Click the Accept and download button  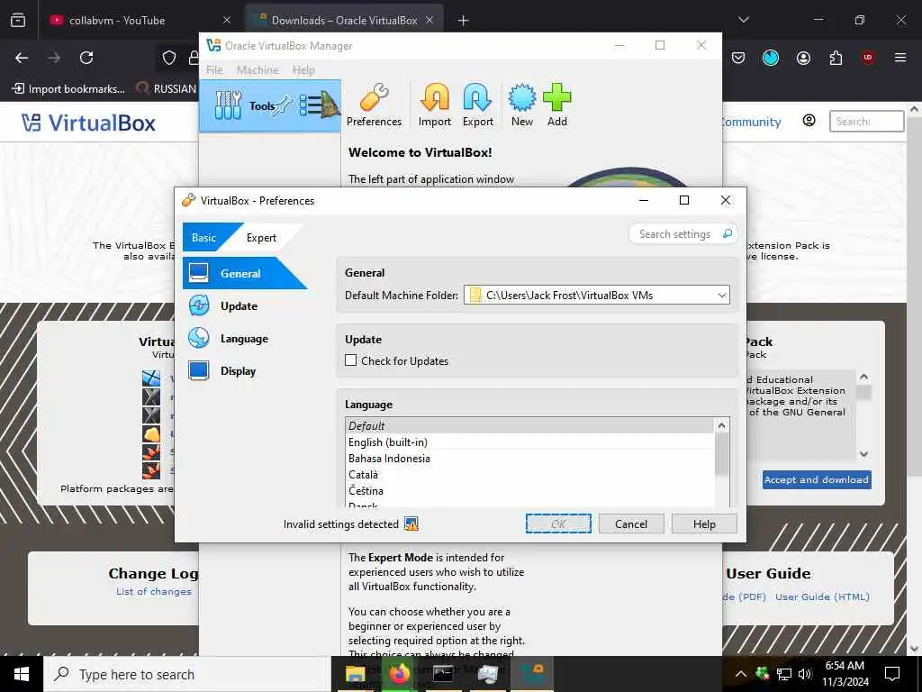pyautogui.click(x=817, y=479)
